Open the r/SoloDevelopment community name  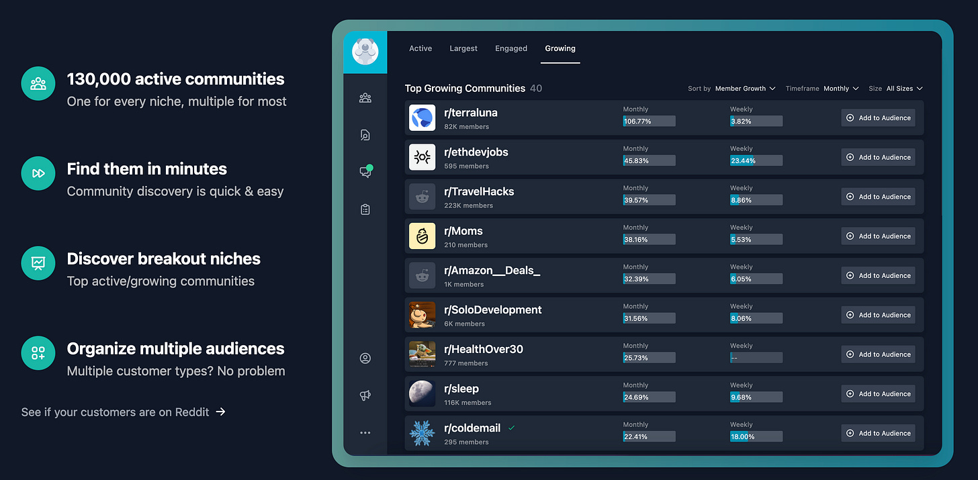point(493,310)
